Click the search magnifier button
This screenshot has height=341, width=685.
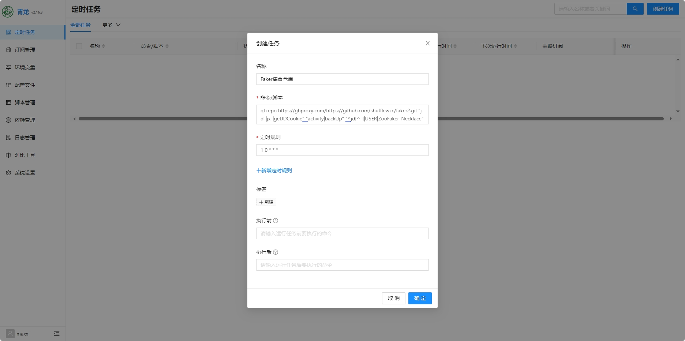635,9
